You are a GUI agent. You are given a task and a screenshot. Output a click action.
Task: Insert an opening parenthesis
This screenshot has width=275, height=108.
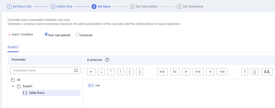click(130, 72)
